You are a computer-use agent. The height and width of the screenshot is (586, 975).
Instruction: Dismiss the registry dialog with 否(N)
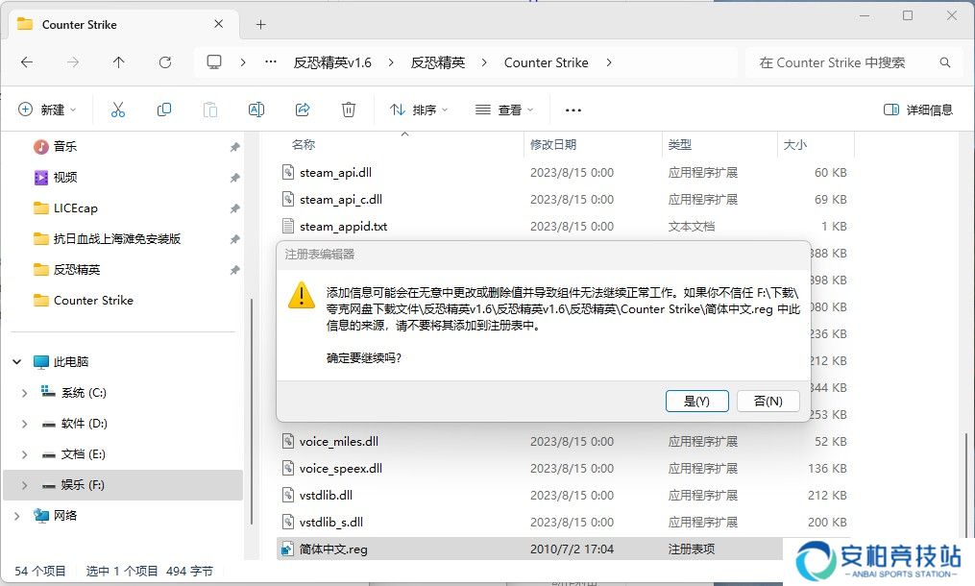point(768,401)
